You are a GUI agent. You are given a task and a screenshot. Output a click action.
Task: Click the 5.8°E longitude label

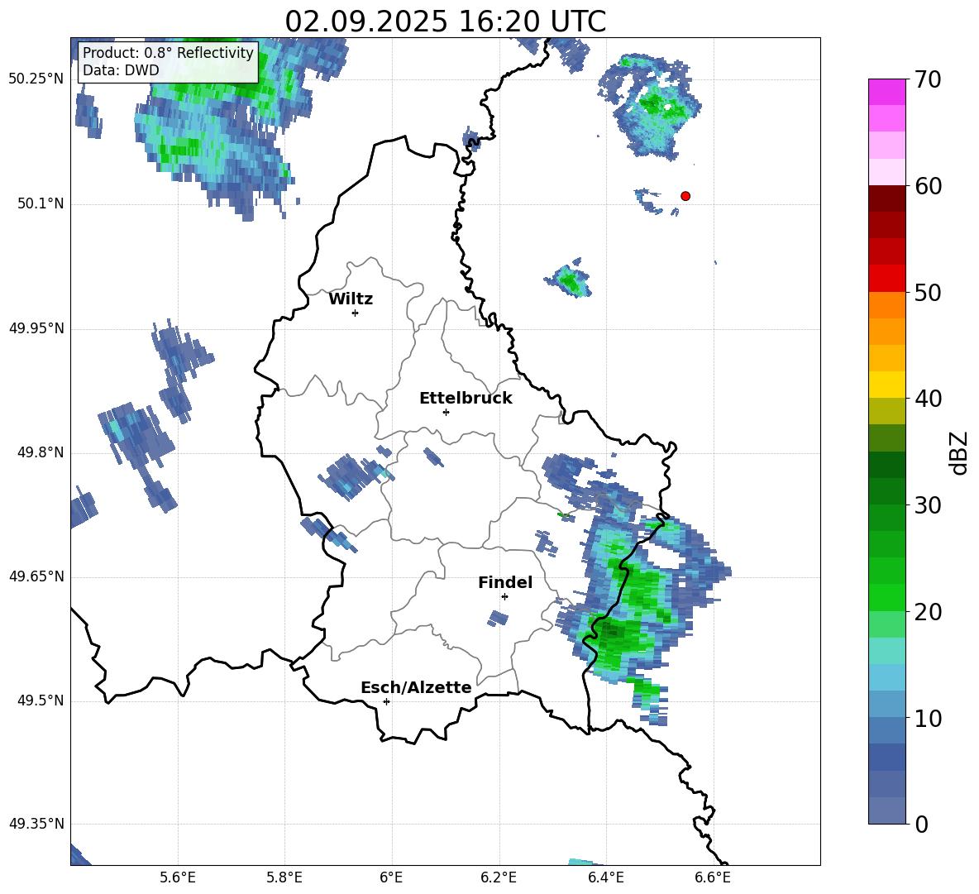[x=284, y=877]
